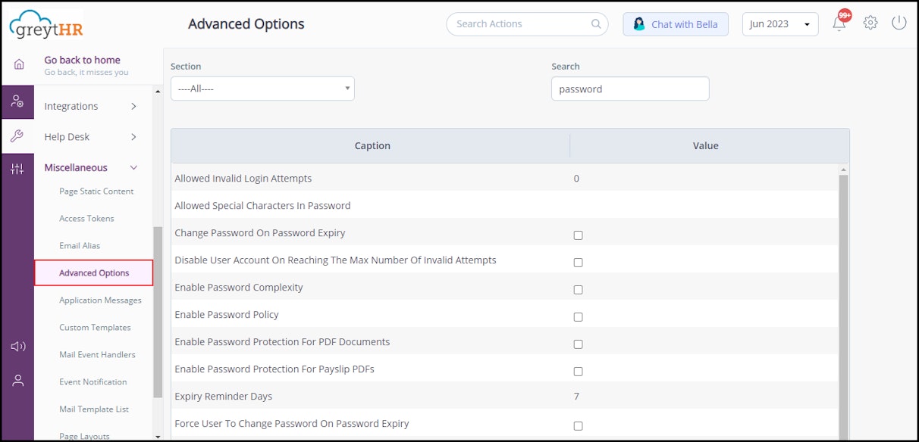Screen dimensions: 919x442
Task: Toggle Enable Password Complexity checkbox
Action: pos(578,290)
